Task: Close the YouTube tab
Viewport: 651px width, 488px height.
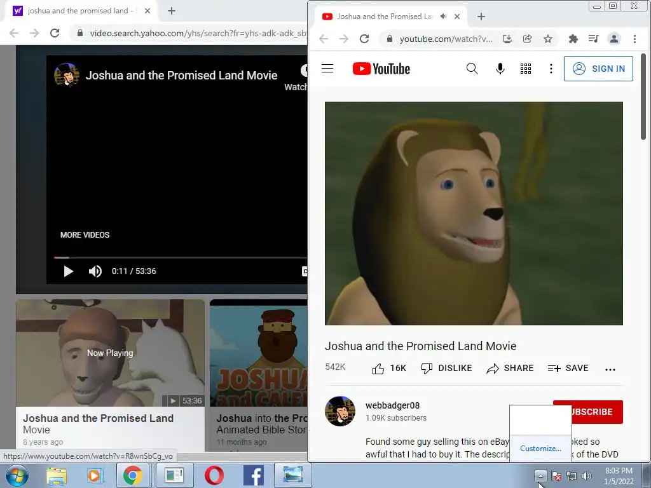Action: coord(456,17)
